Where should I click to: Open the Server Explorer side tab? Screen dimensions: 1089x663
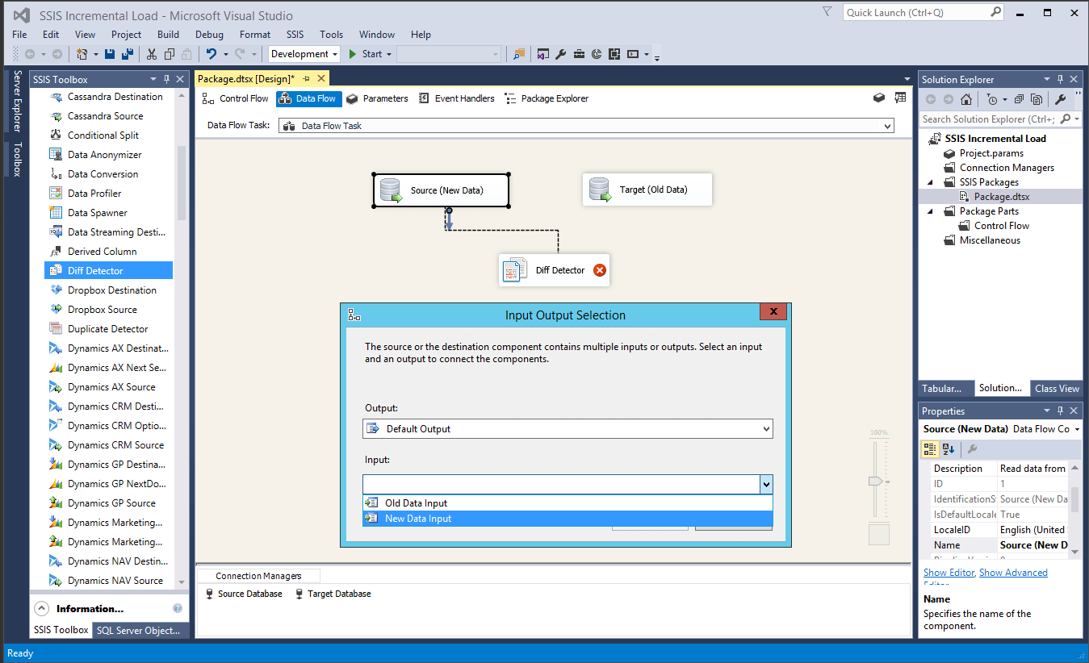(x=18, y=102)
